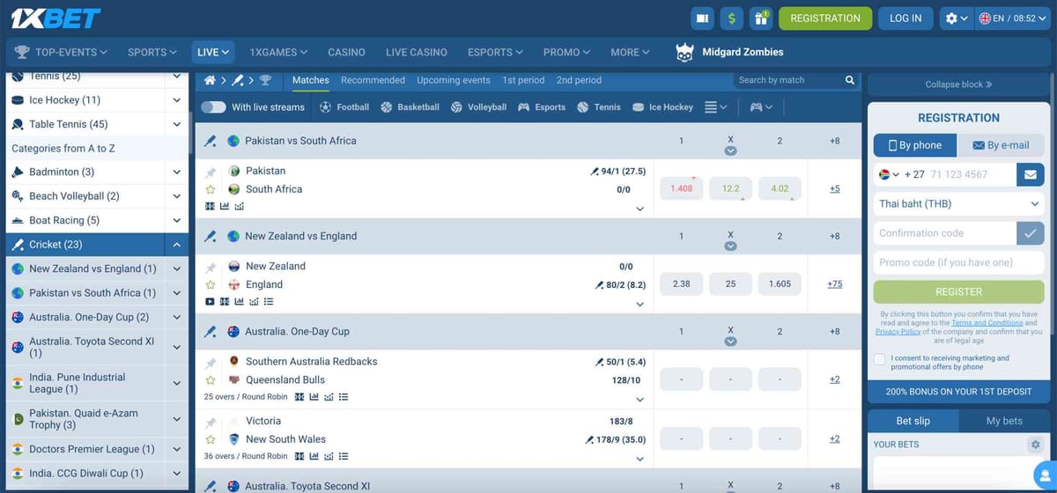Filter by Basketball icon
Viewport: 1057px width, 493px height.
(410, 107)
